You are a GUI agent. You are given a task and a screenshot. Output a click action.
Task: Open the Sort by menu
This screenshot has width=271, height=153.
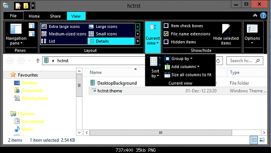pos(155,67)
